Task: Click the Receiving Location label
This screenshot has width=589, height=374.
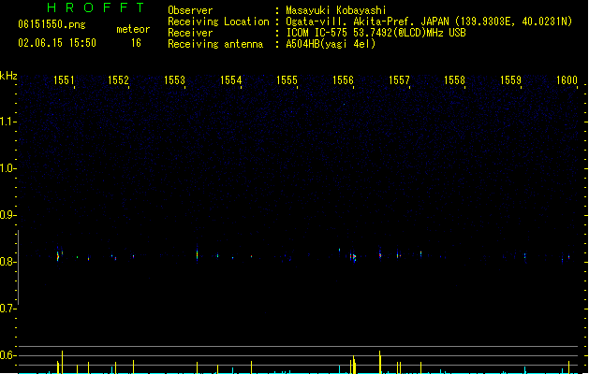Action: [218, 22]
